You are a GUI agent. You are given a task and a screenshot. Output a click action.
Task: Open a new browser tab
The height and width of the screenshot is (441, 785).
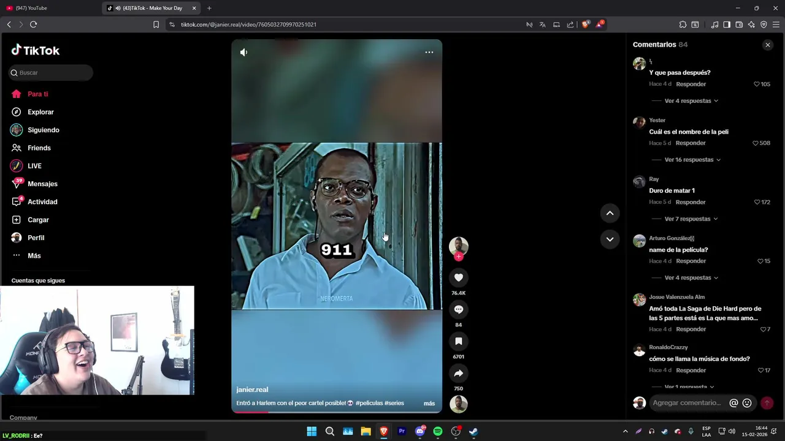click(x=209, y=8)
